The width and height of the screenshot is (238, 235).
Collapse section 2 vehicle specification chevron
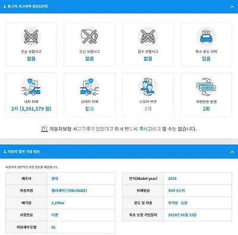click(x=232, y=152)
